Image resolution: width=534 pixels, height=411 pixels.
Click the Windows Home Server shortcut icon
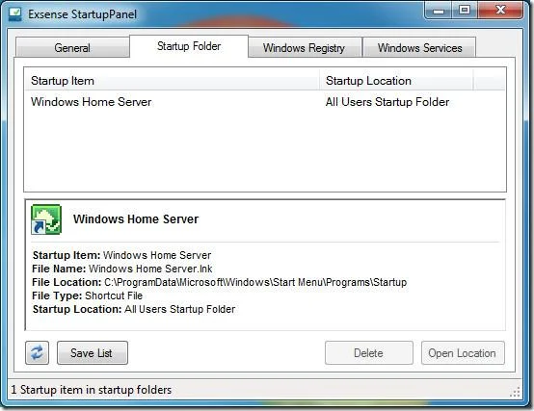[46, 219]
